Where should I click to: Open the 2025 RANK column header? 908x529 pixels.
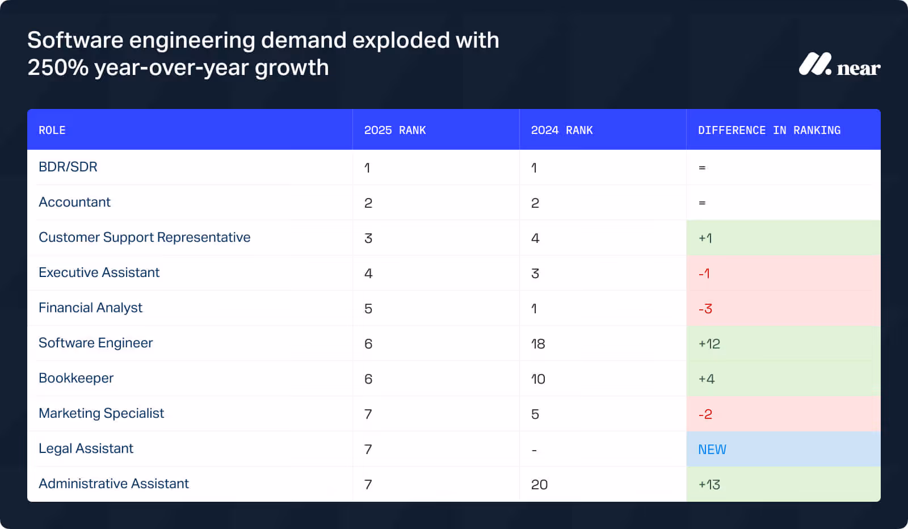coord(394,130)
